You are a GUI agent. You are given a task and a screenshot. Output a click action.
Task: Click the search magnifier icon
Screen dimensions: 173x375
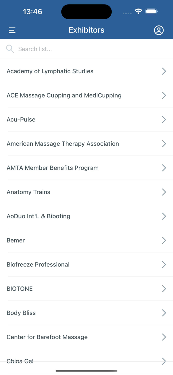(10, 49)
